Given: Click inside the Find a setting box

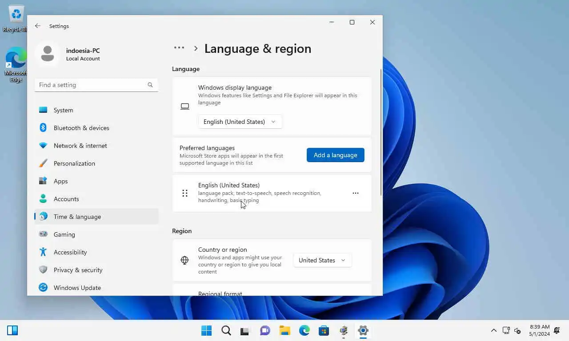Looking at the screenshot, I should pos(96,85).
